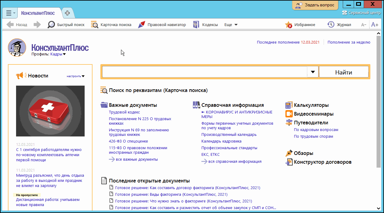Click the vertical scrollbar thumb
The width and height of the screenshot is (384, 213).
pos(378,101)
